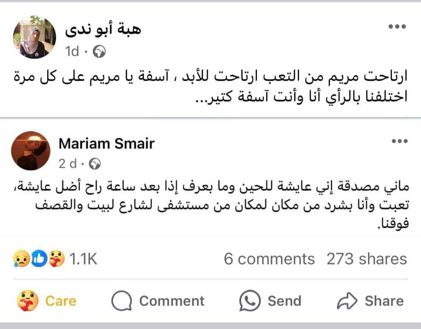Tap the WhatsApp Send icon
The height and width of the screenshot is (329, 421).
(249, 301)
